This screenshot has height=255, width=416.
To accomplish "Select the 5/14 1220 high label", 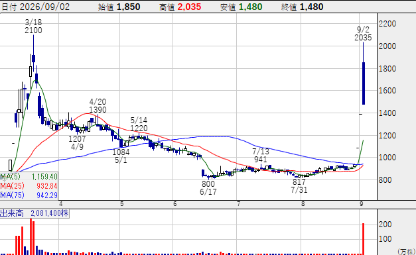I will [x=139, y=125].
